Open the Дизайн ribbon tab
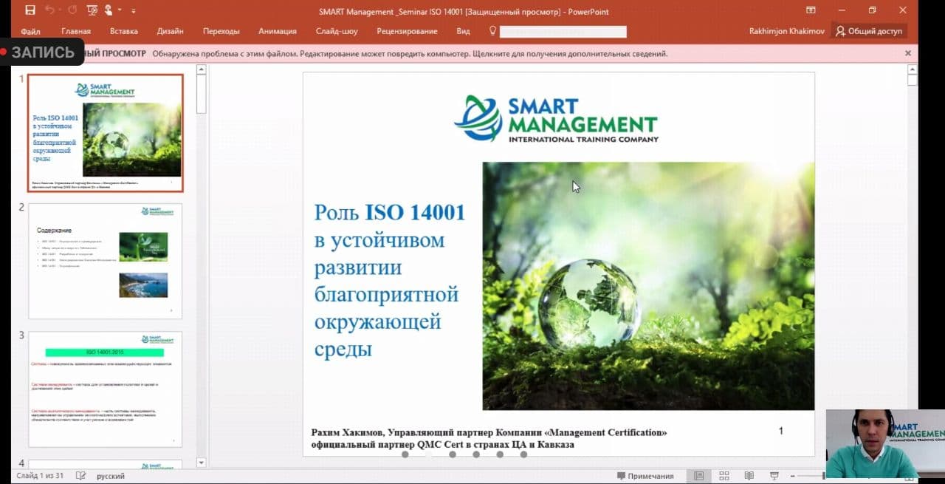 click(x=170, y=31)
